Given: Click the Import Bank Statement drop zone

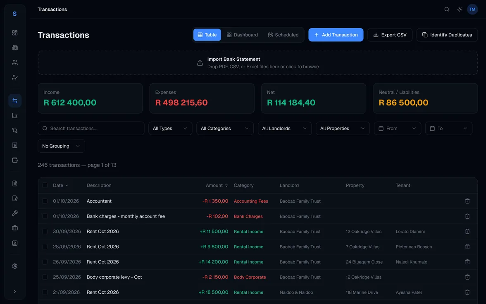Looking at the screenshot, I should point(257,63).
